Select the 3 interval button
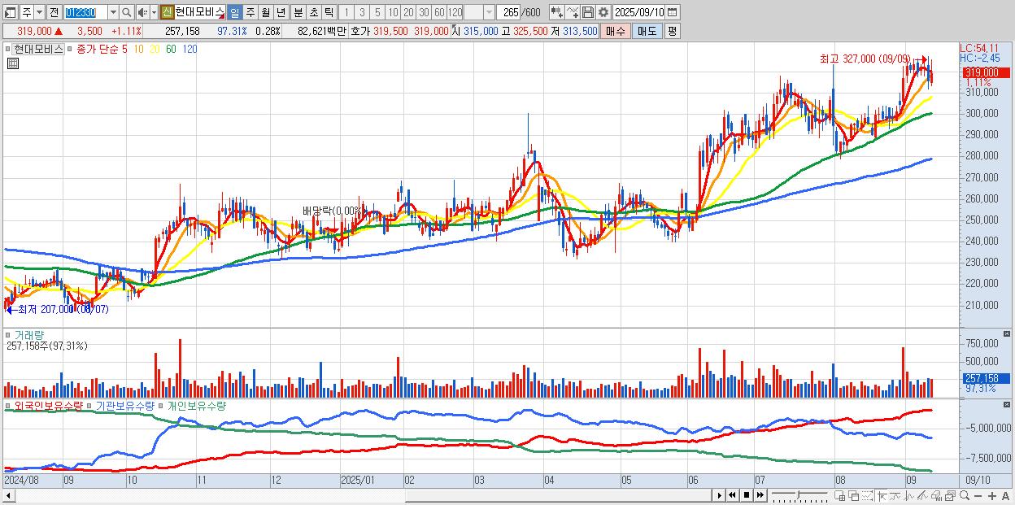 point(362,12)
